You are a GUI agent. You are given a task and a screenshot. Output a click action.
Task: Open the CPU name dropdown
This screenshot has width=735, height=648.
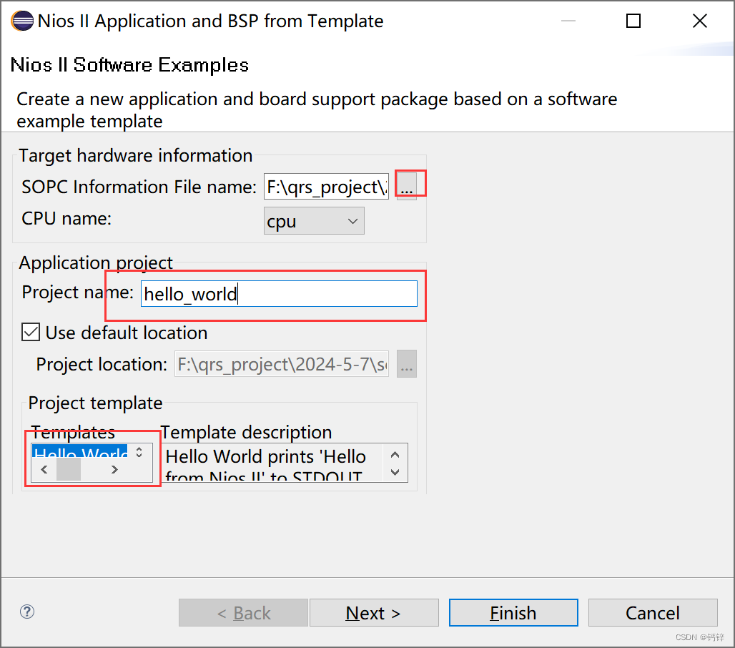(314, 221)
